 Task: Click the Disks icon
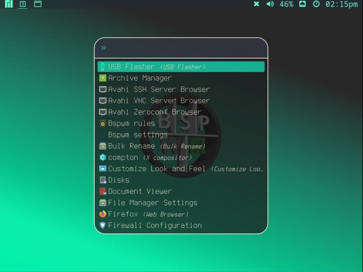point(103,180)
